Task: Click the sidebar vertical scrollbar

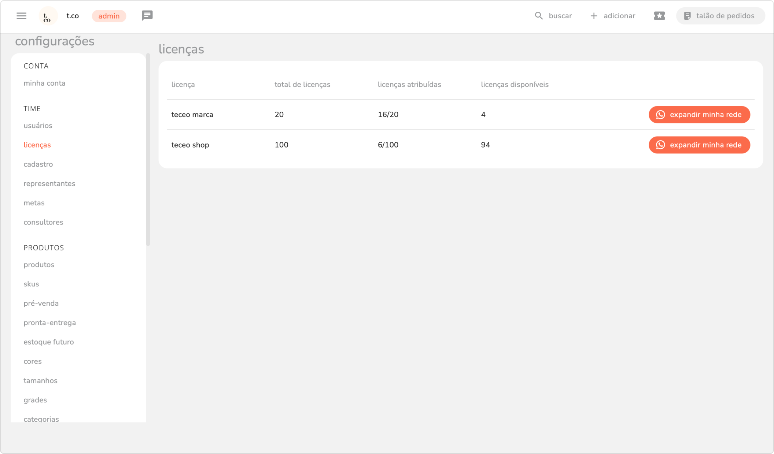Action: [x=148, y=149]
